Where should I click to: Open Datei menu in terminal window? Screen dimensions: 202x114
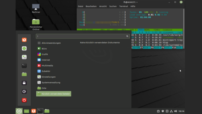pos(81,6)
